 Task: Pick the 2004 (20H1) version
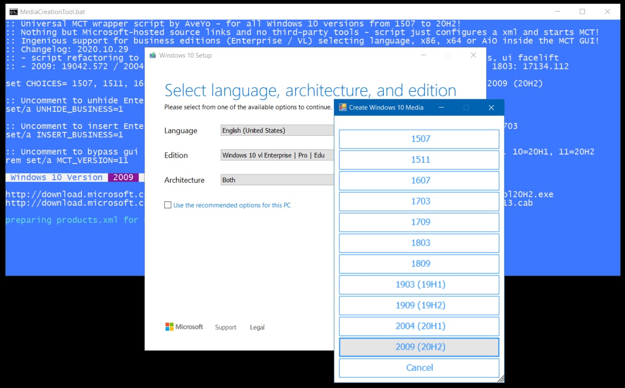coord(419,326)
